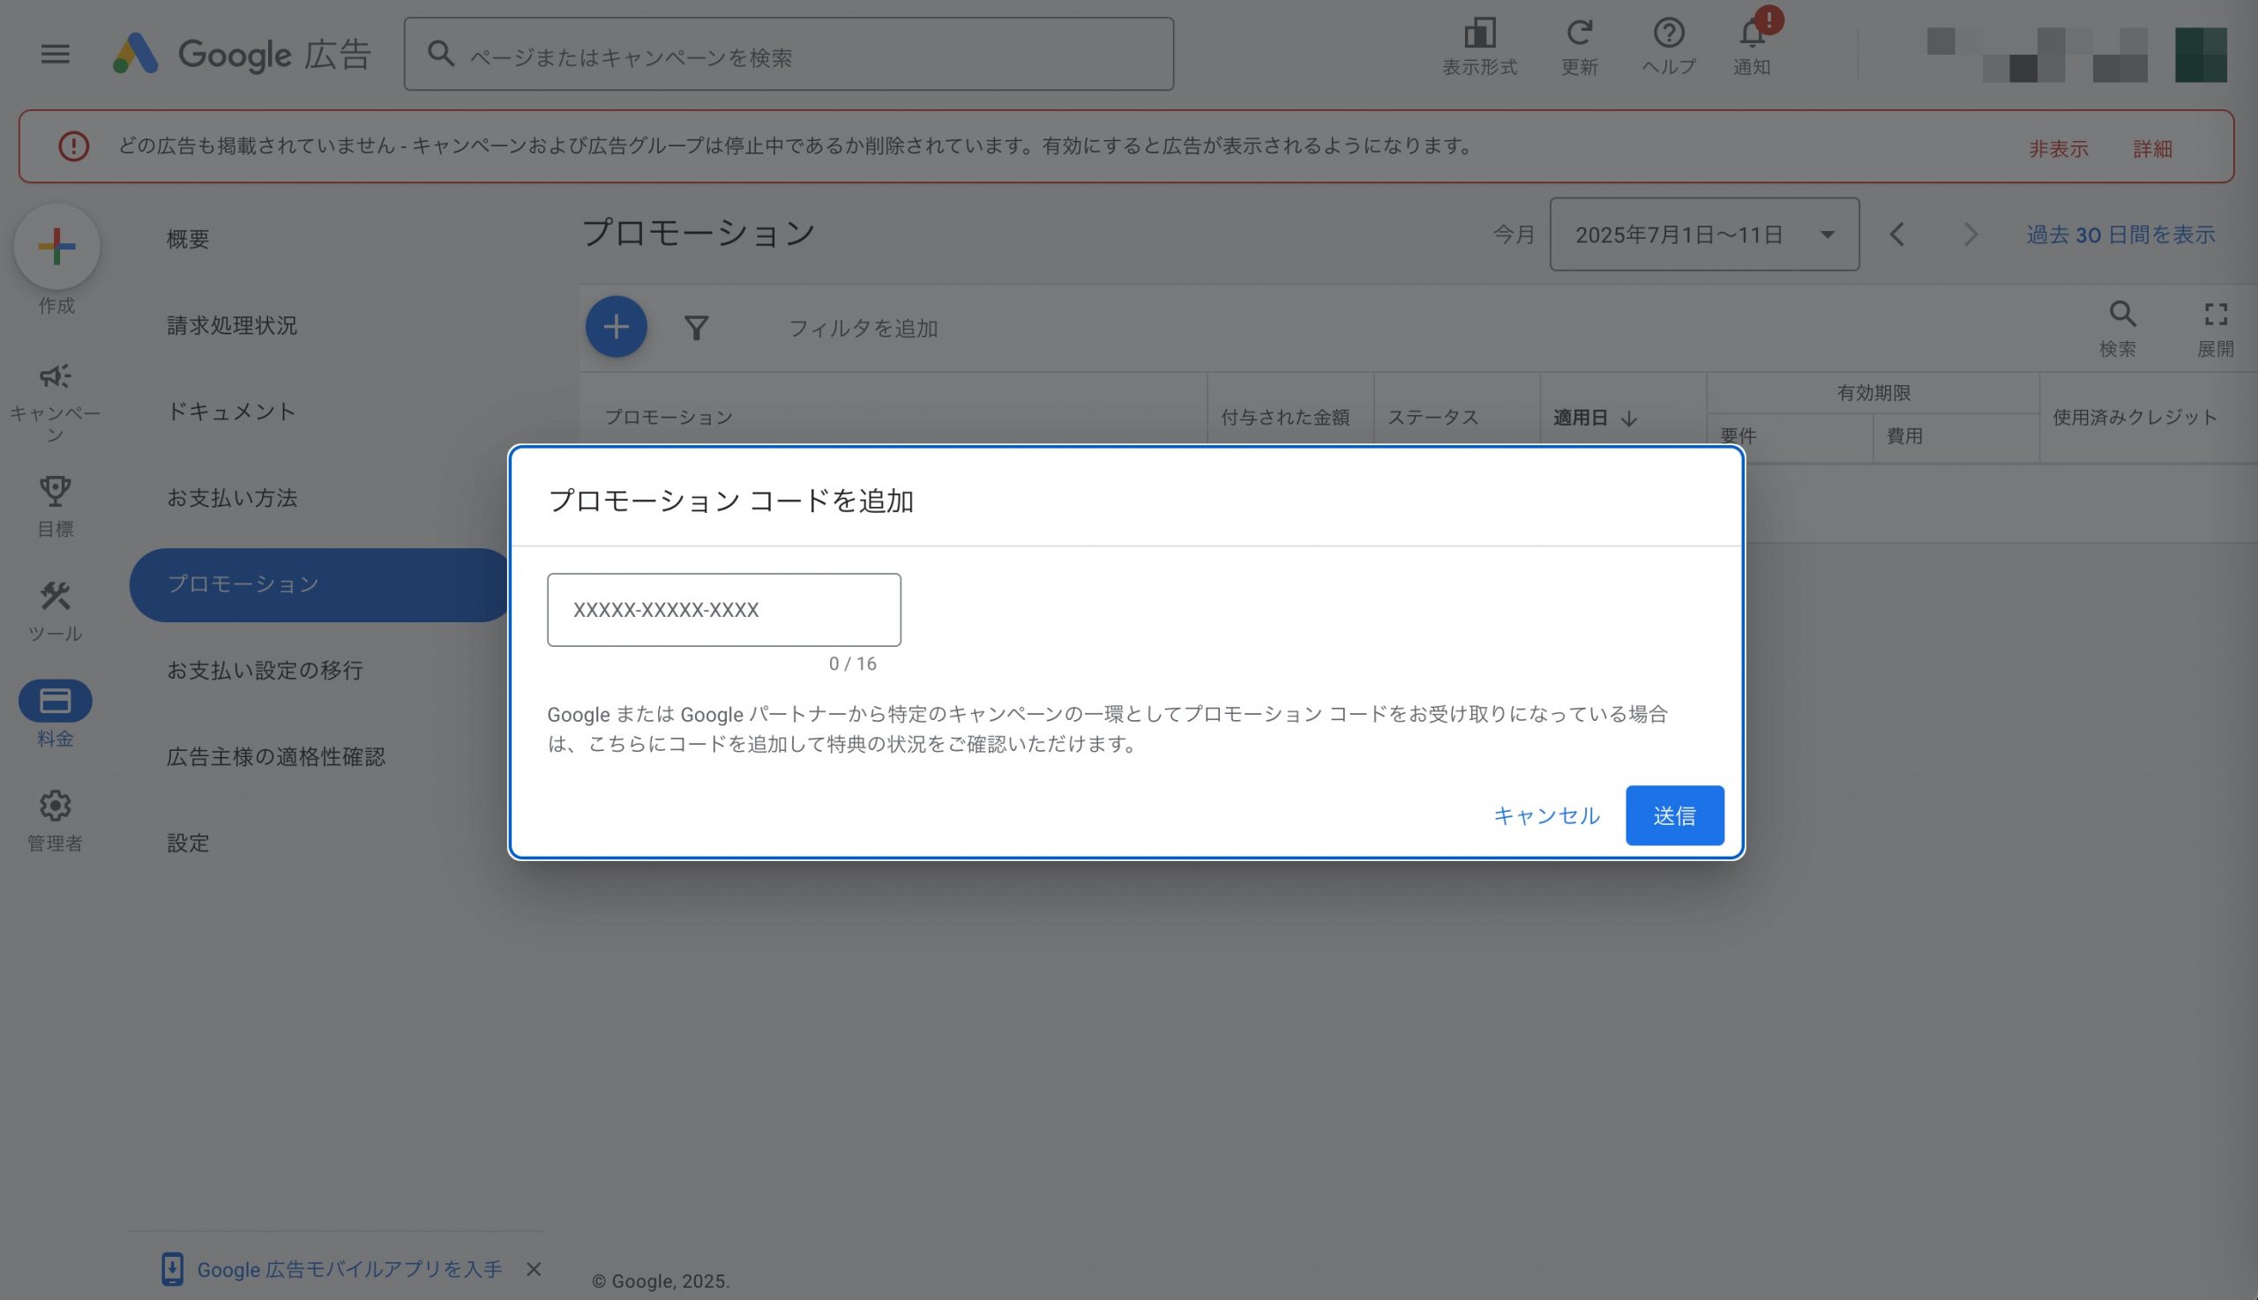Open the ヘルプ question mark icon
Screen dimensions: 2258x1300
pyautogui.click(x=1667, y=33)
